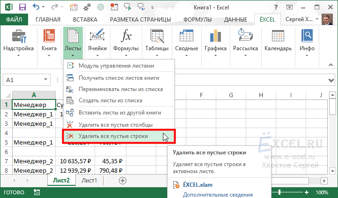
Task: Expand the Undo history dropdown arrow
Action: tap(44, 7)
